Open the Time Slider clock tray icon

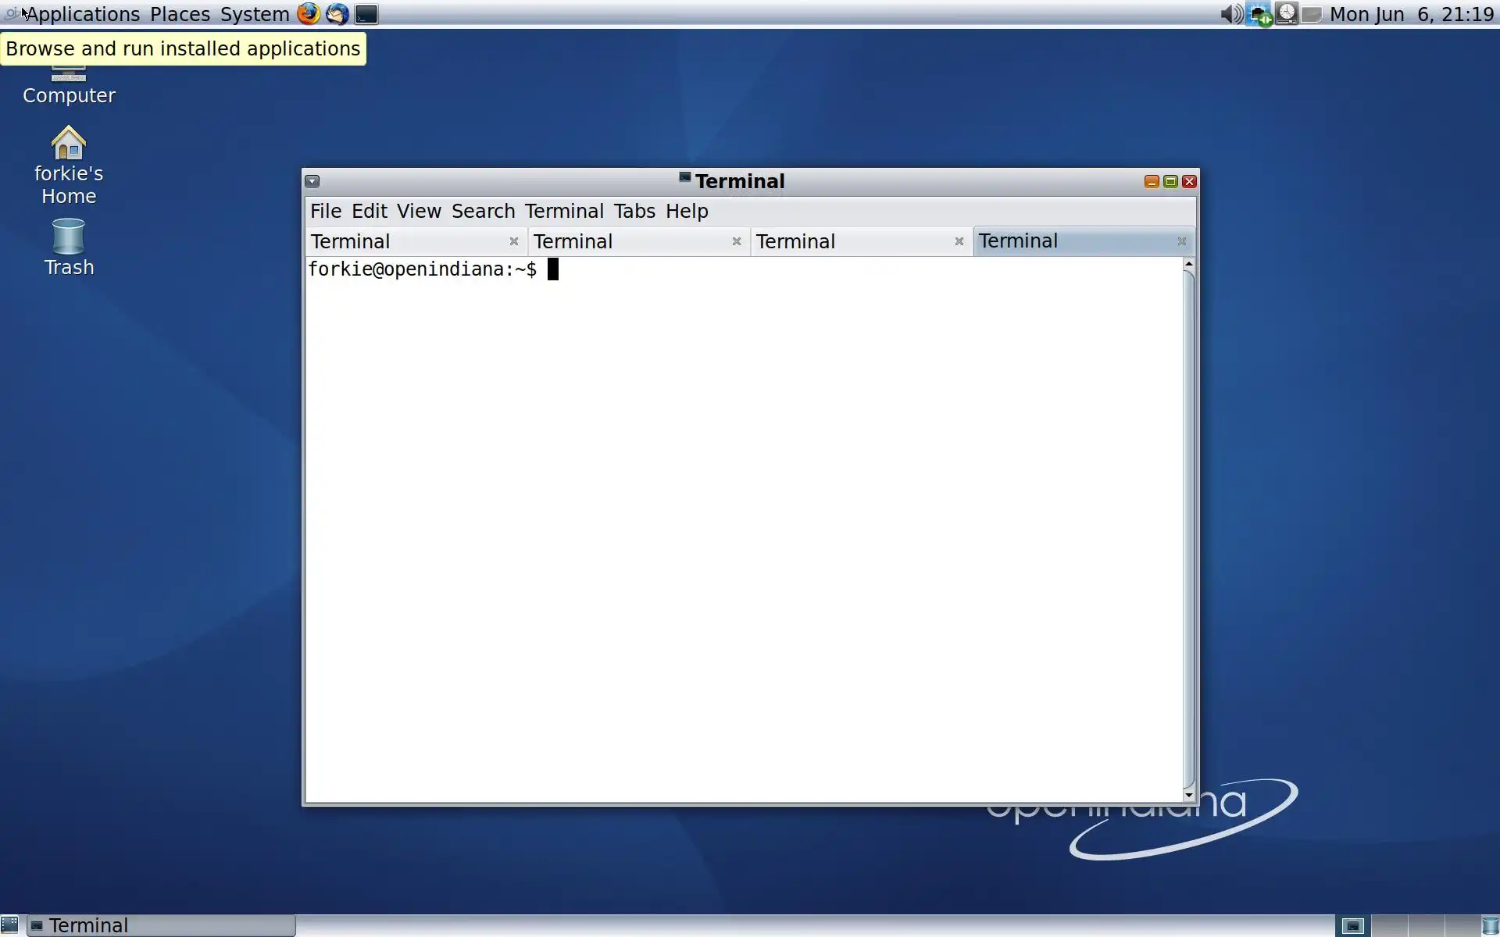click(x=1287, y=14)
